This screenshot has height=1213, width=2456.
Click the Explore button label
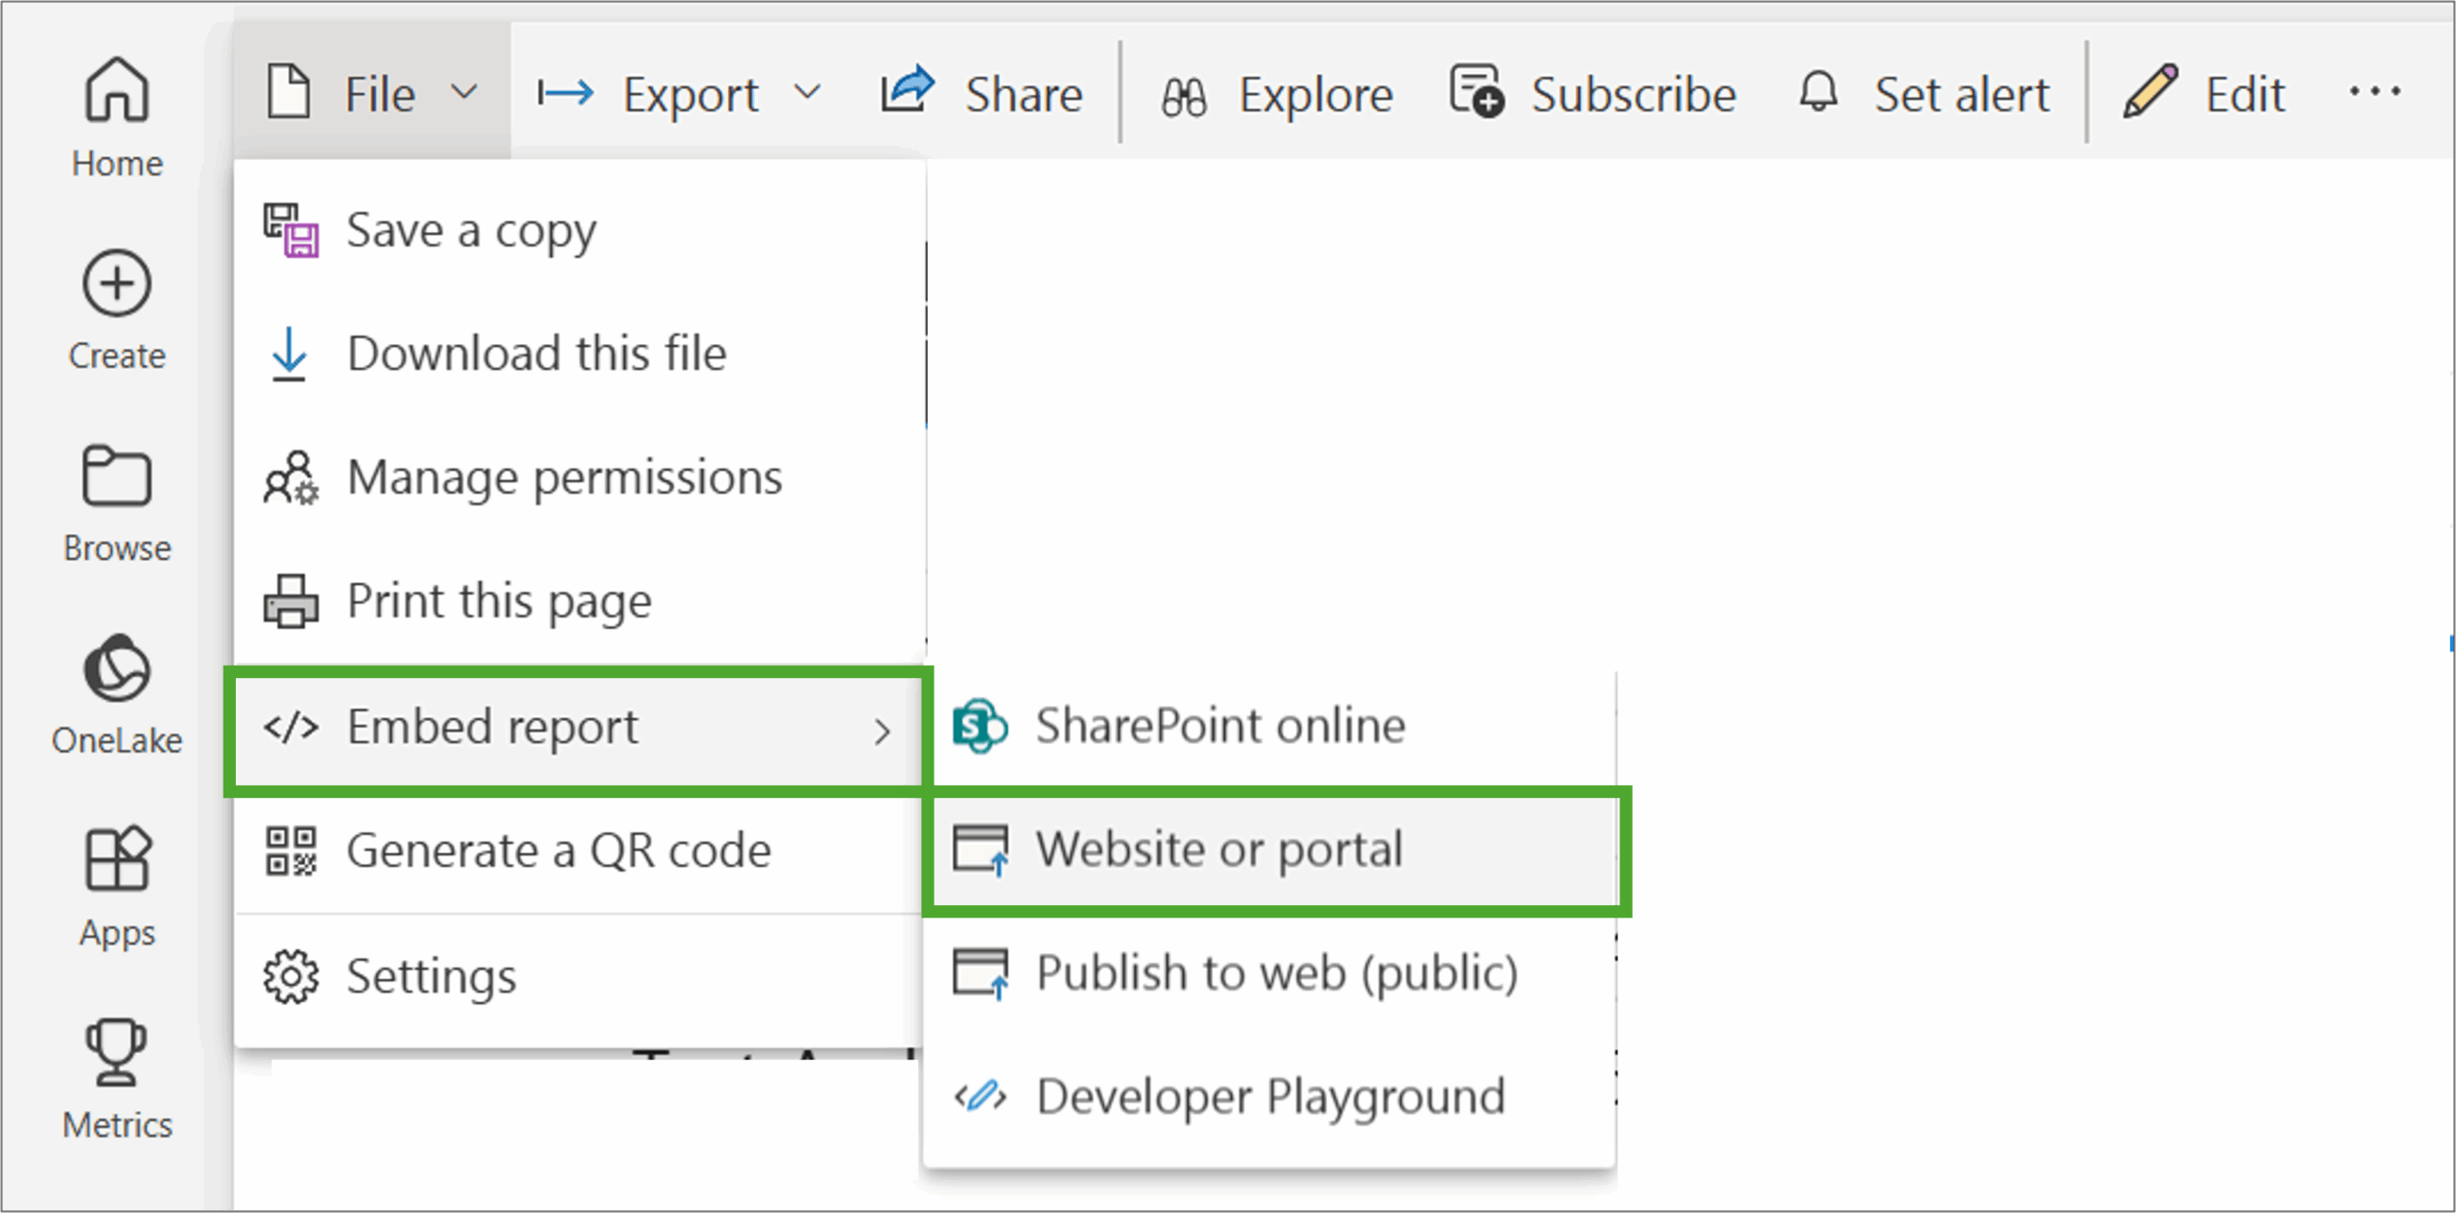pos(1315,95)
